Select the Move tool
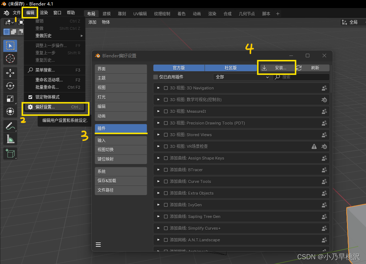The image size is (366, 264). (x=10, y=73)
